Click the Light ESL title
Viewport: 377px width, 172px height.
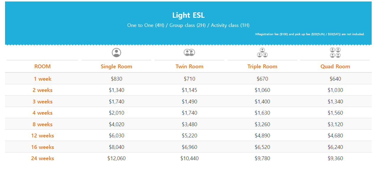188,15
